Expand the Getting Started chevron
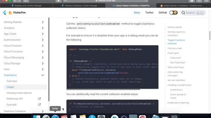The width and height of the screenshot is (211, 118). point(43,22)
